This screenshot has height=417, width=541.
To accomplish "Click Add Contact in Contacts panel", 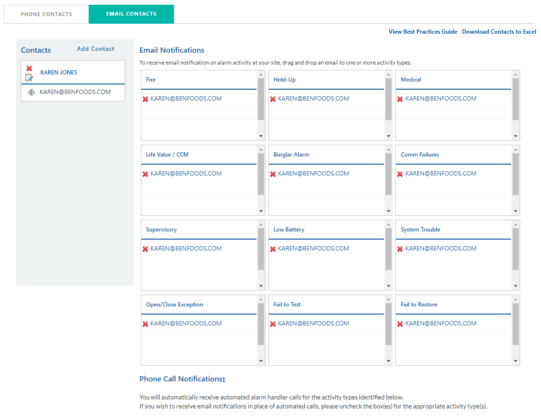I will click(96, 49).
